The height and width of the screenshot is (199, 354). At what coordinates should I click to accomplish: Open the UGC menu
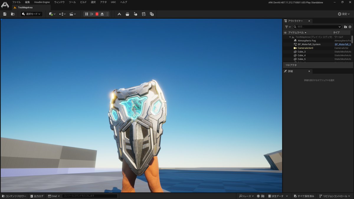[113, 2]
